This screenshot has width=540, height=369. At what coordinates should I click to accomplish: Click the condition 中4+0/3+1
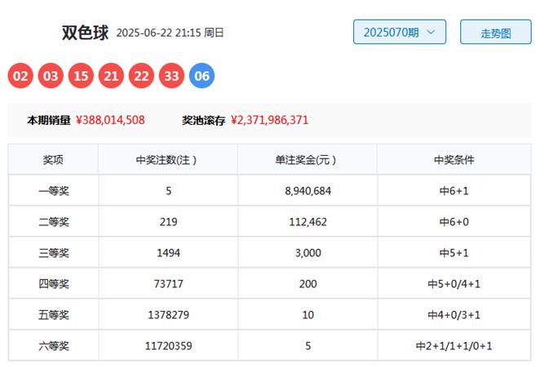pyautogui.click(x=454, y=314)
